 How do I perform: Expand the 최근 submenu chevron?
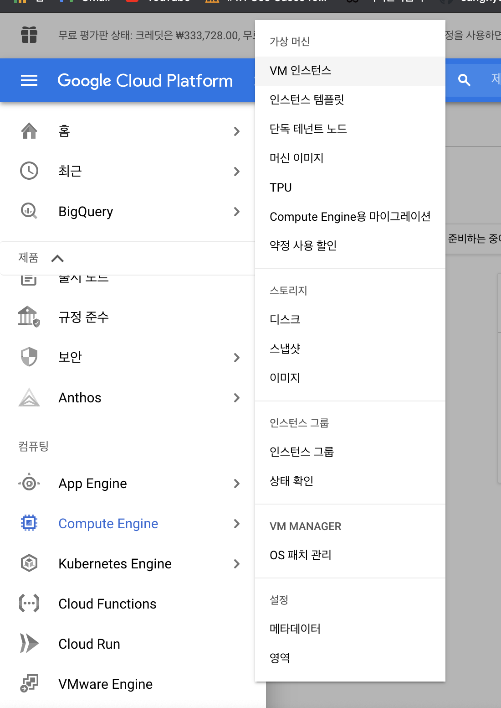(236, 172)
